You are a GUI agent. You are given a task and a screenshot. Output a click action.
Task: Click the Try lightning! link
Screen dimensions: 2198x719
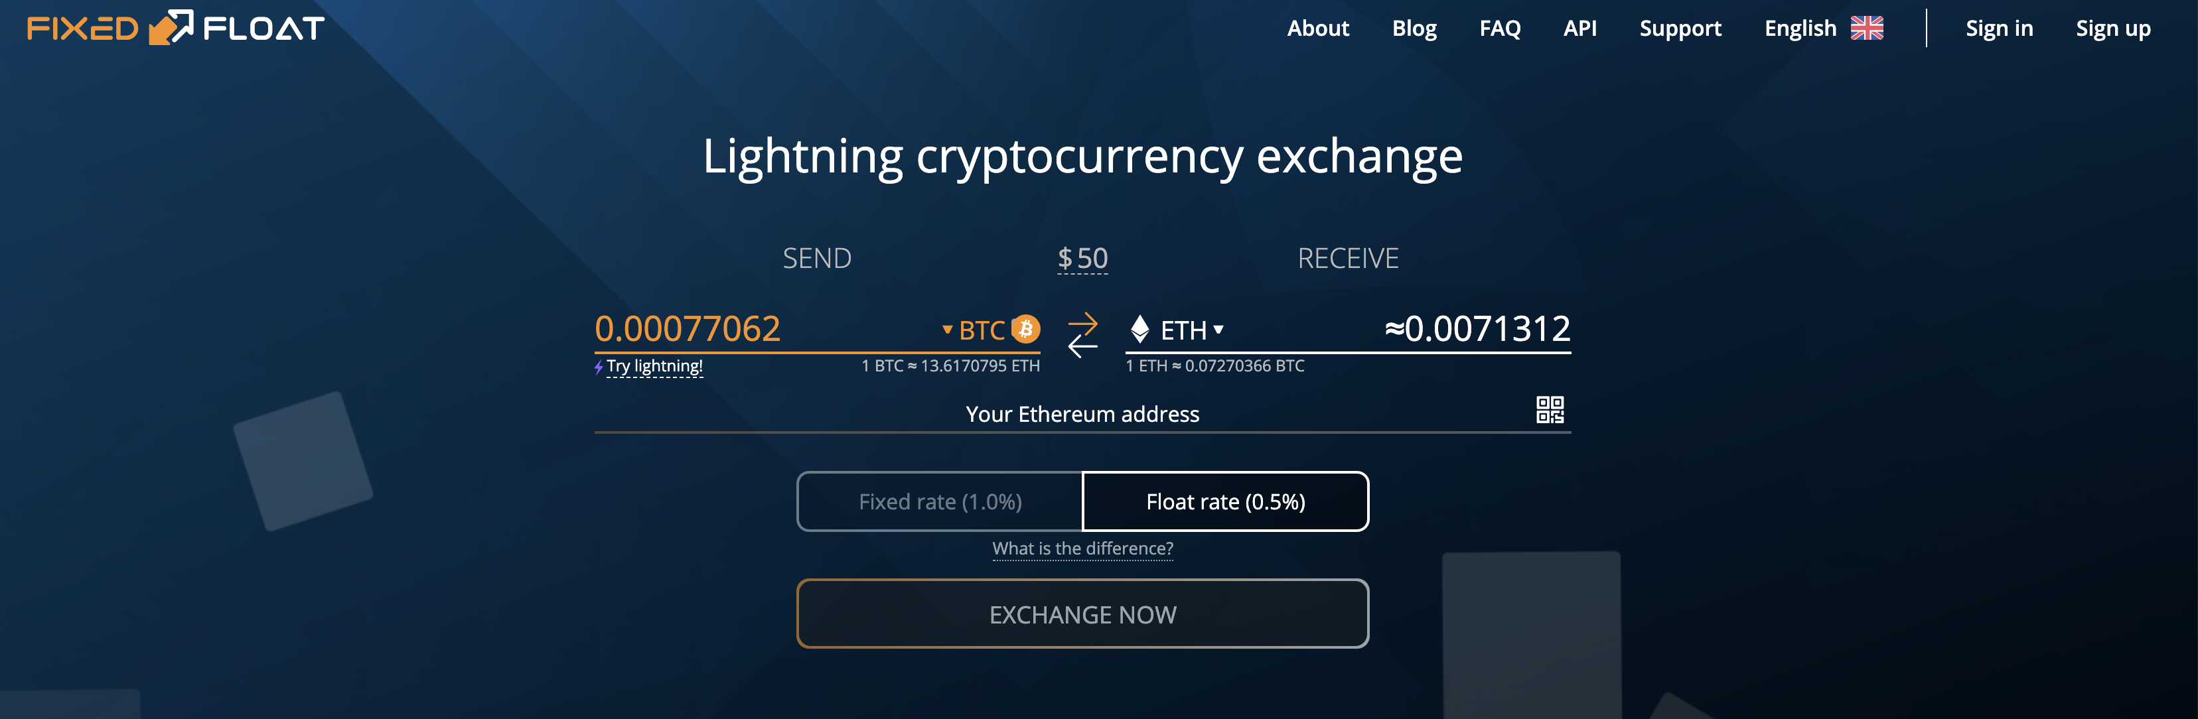(x=654, y=366)
